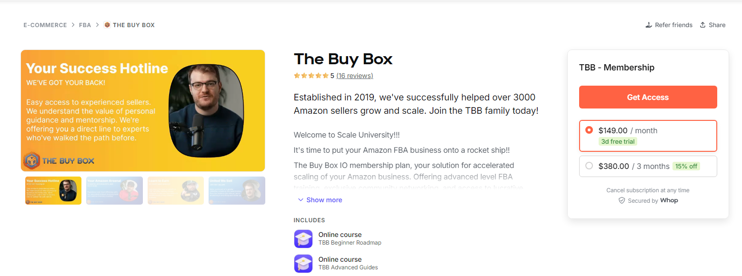Click the chevron next to Show more

(301, 200)
